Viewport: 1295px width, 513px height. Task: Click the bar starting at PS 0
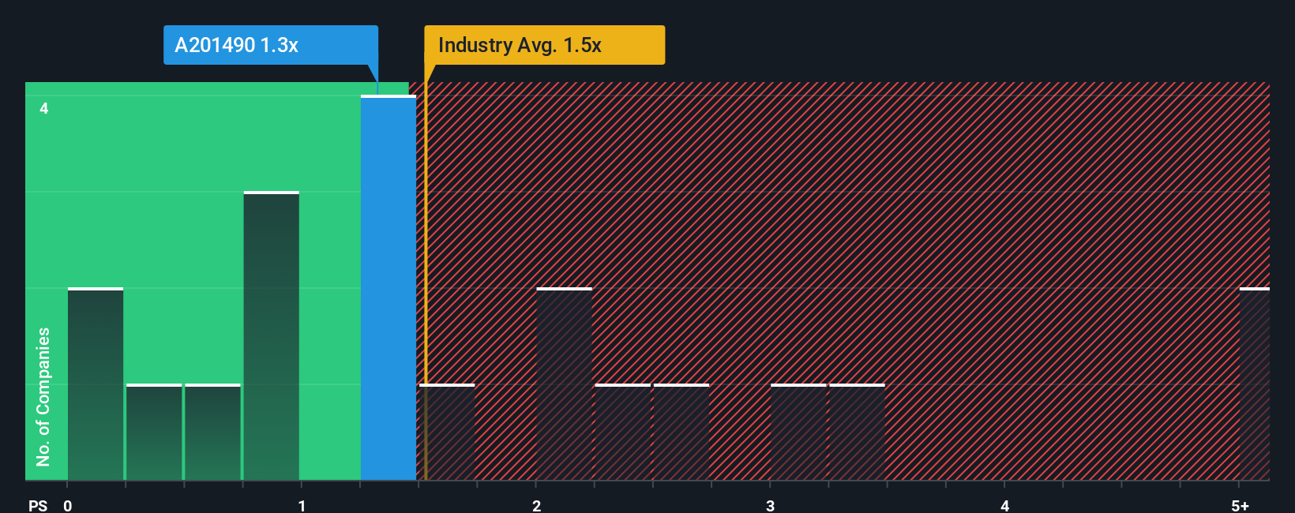(x=96, y=384)
